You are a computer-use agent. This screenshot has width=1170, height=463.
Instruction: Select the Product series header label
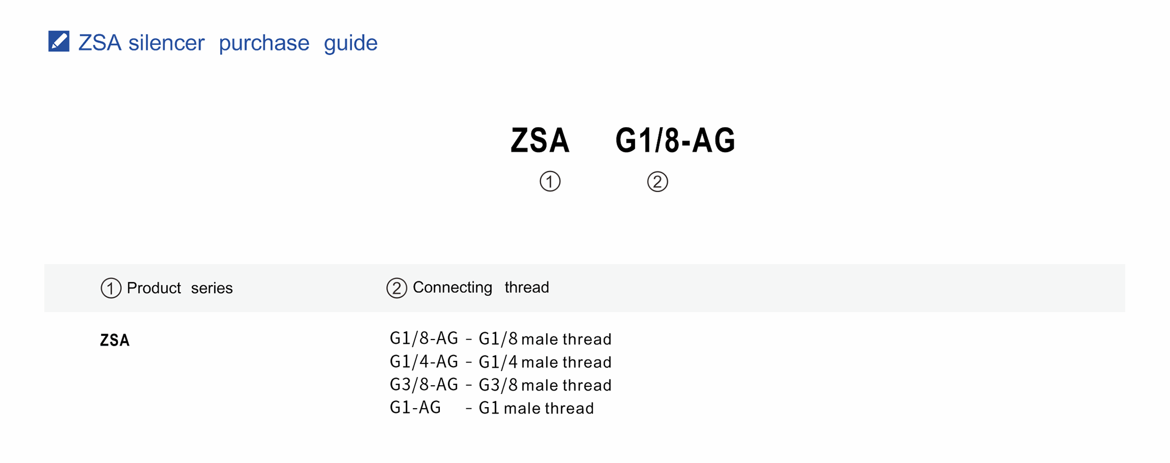click(x=180, y=288)
